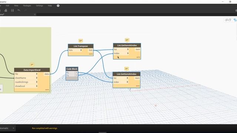Open the Help menu
The image size is (237, 133).
tap(50, 6)
